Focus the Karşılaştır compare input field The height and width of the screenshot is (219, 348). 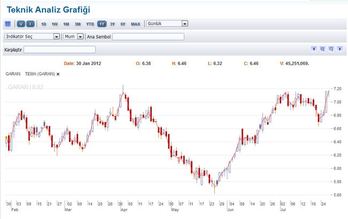click(60, 50)
